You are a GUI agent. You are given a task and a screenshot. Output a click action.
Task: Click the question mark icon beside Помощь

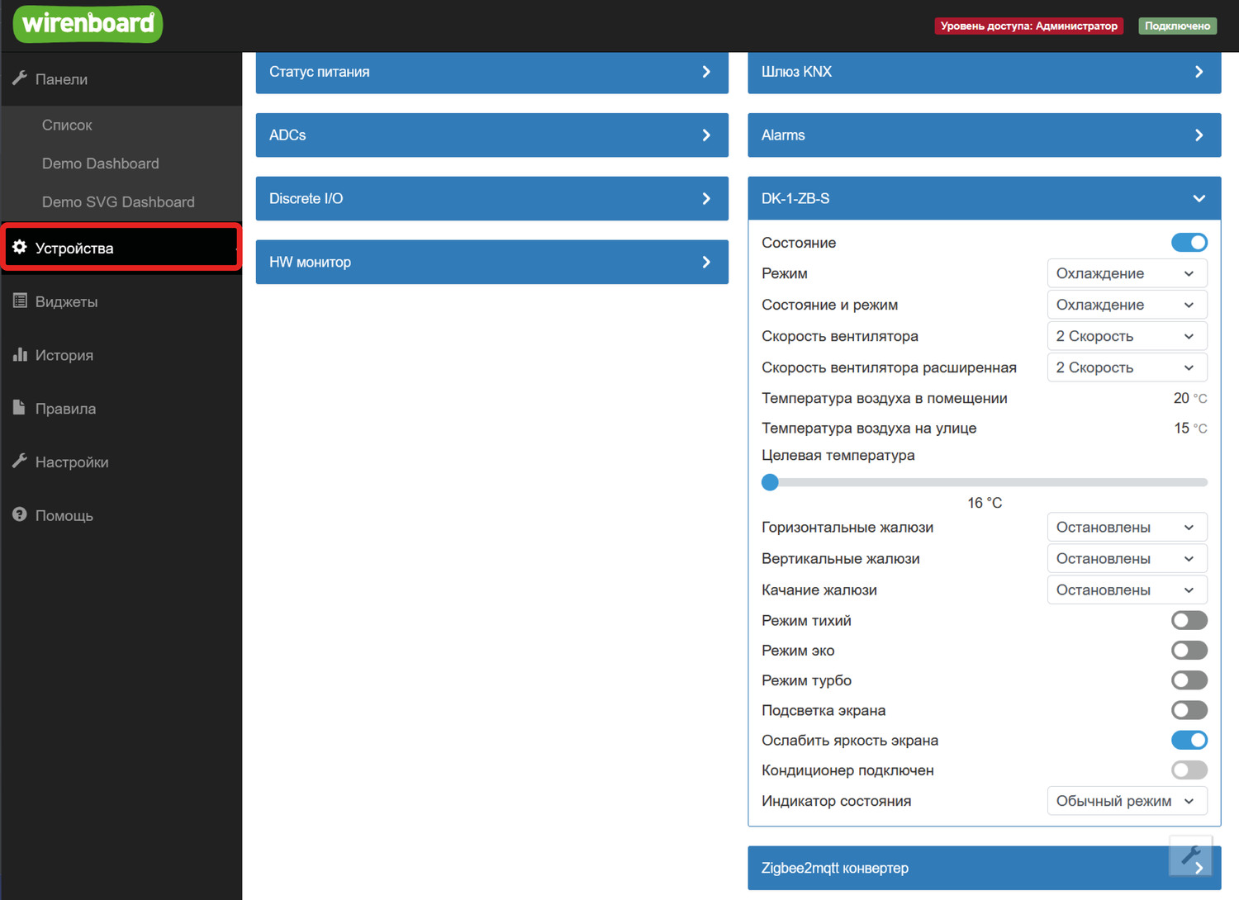pyautogui.click(x=20, y=514)
